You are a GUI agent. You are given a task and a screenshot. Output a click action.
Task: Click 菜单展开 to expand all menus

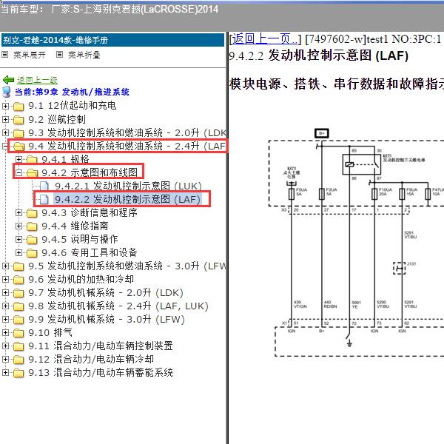point(30,55)
